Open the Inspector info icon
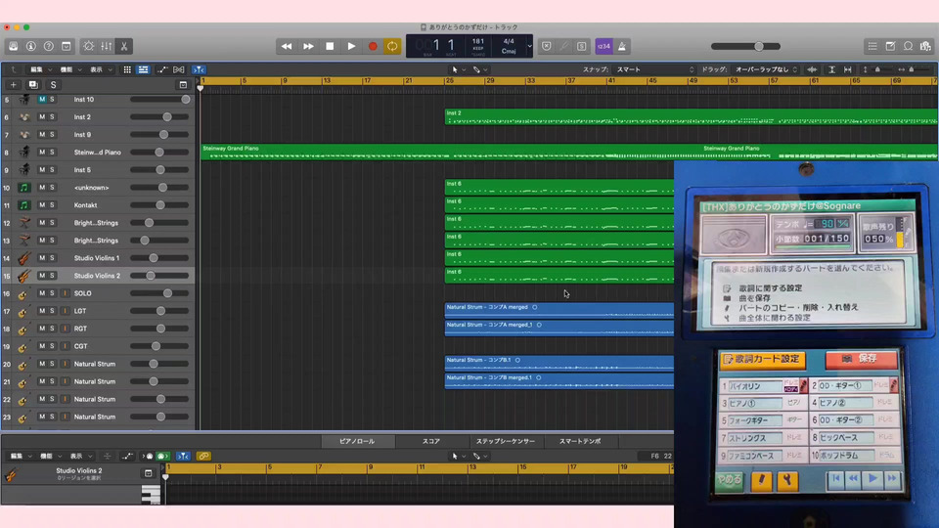This screenshot has height=528, width=939. [31, 46]
